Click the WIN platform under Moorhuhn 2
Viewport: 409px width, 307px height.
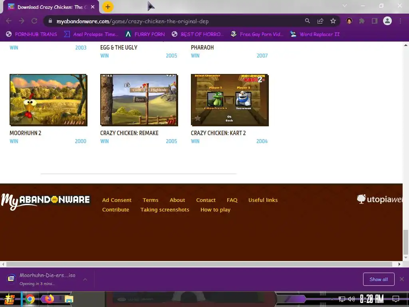(14, 141)
